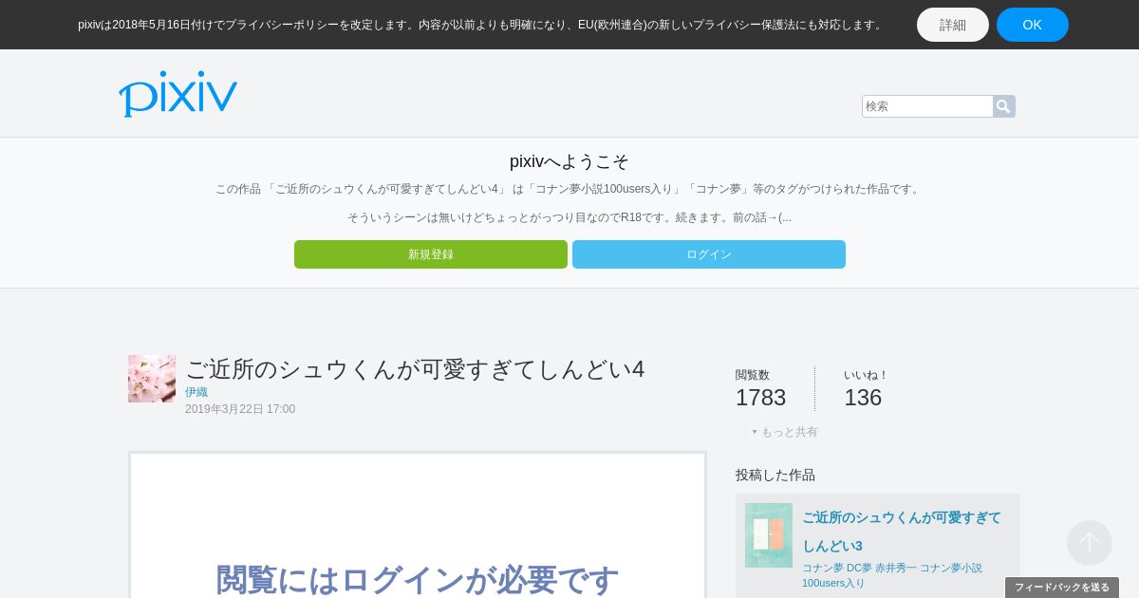
Task: Click the コナン夢 tag in sidebar
Action: point(822,568)
